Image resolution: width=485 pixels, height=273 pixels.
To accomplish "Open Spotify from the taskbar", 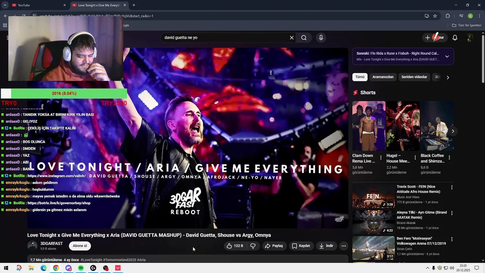I will (x=81, y=268).
